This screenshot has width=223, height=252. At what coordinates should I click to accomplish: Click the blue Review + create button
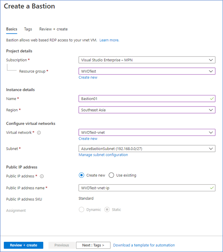(x=24, y=245)
